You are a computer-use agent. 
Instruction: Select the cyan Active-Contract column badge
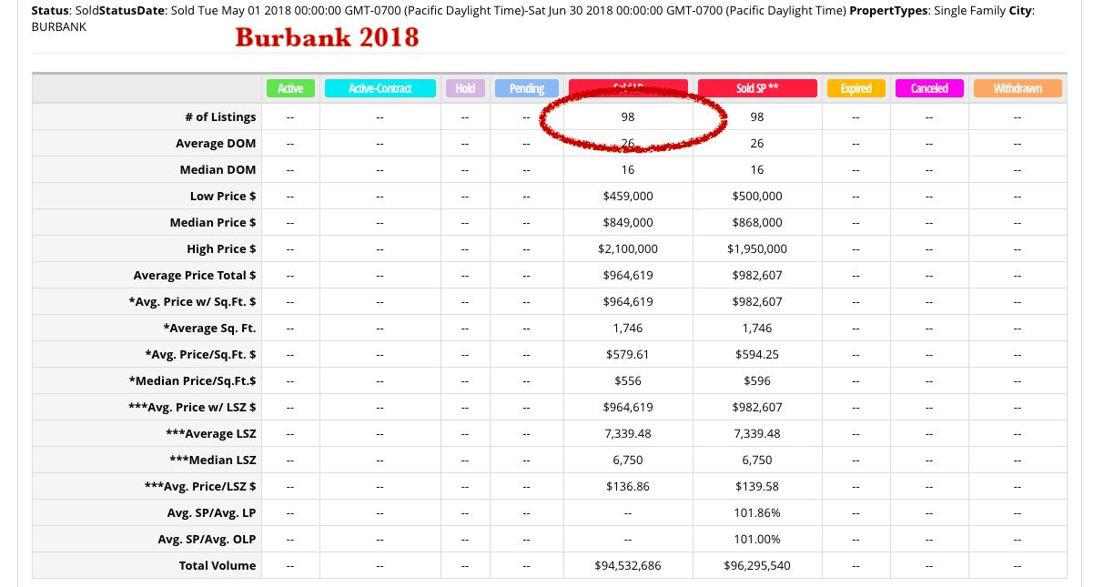(380, 88)
